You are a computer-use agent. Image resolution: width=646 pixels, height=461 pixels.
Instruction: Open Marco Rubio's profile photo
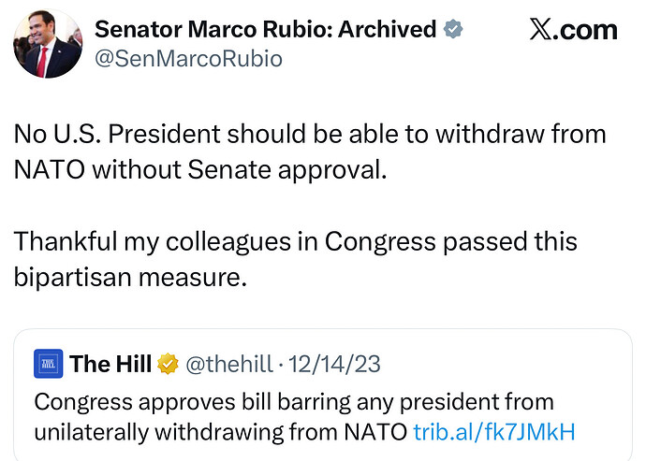pyautogui.click(x=48, y=45)
